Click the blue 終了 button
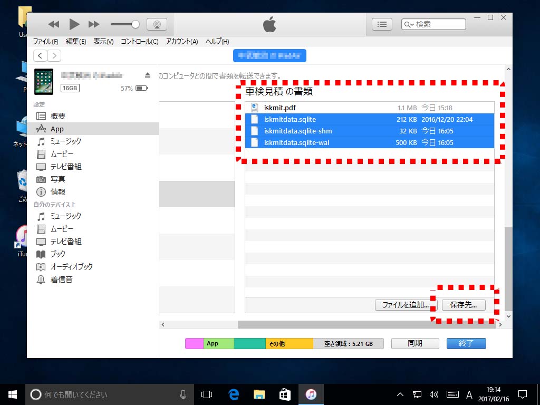 (466, 343)
